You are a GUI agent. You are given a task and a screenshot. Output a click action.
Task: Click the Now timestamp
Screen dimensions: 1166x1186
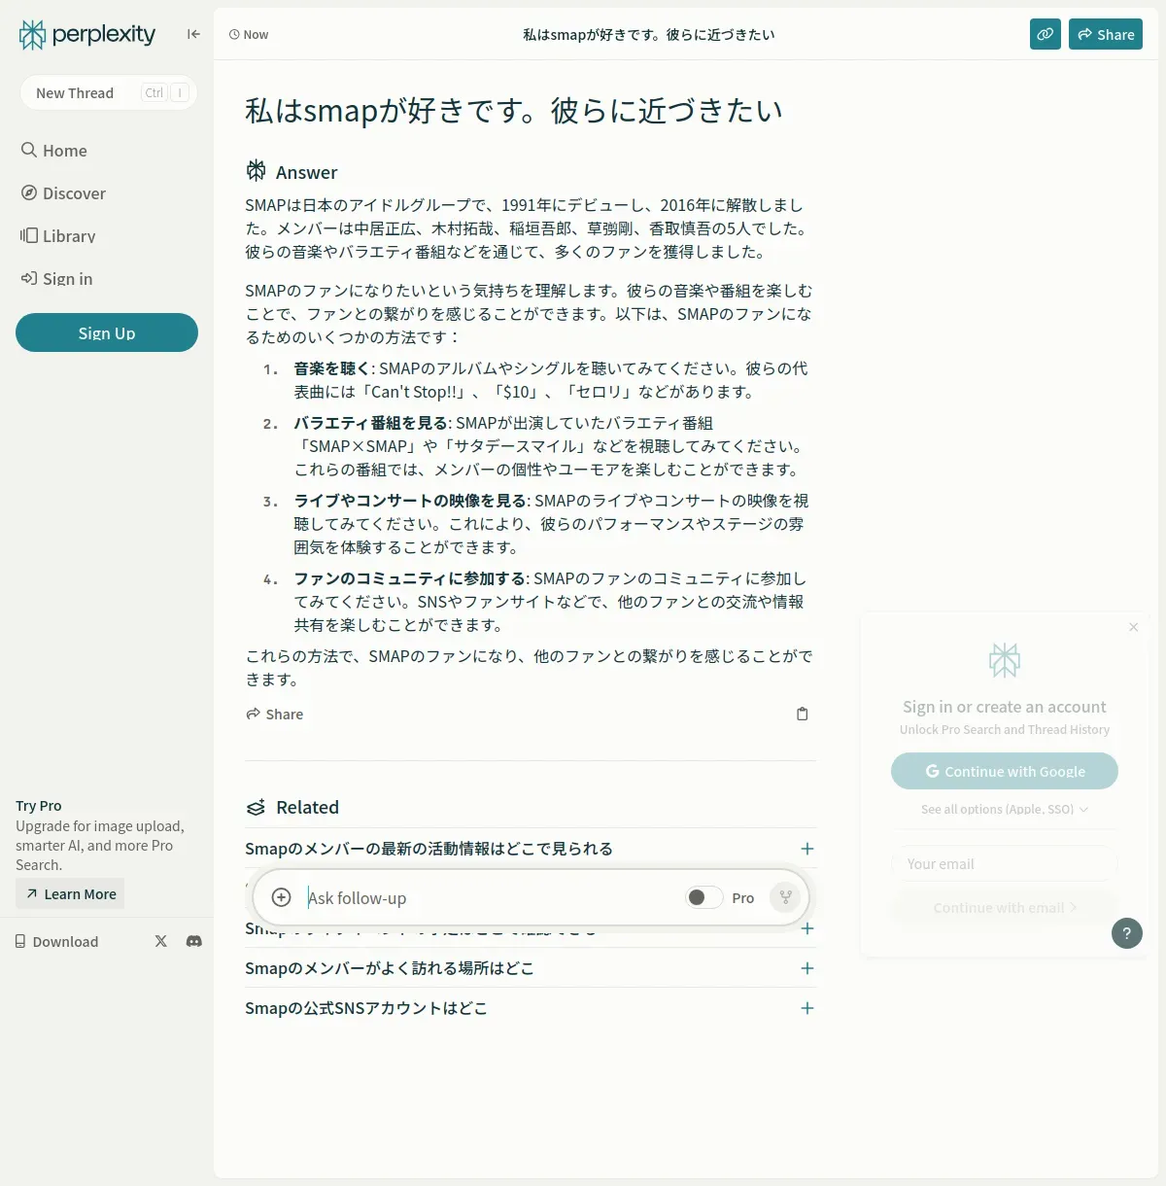[x=249, y=34]
